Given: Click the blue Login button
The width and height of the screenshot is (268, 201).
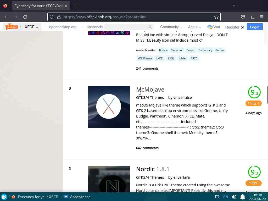Looking at the screenshot, I should click(254, 27).
